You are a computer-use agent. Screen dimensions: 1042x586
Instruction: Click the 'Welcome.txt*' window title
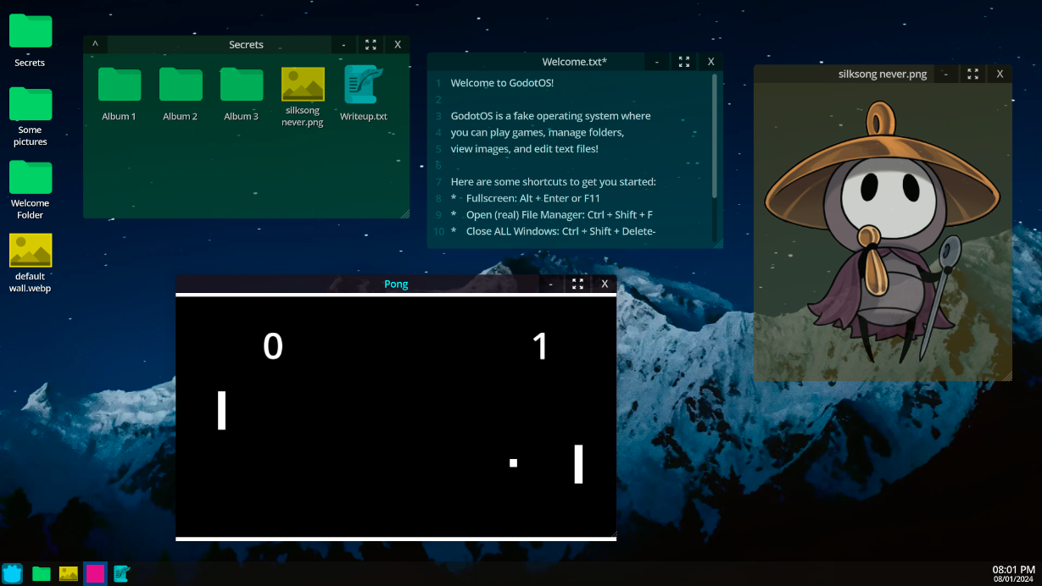tap(574, 62)
